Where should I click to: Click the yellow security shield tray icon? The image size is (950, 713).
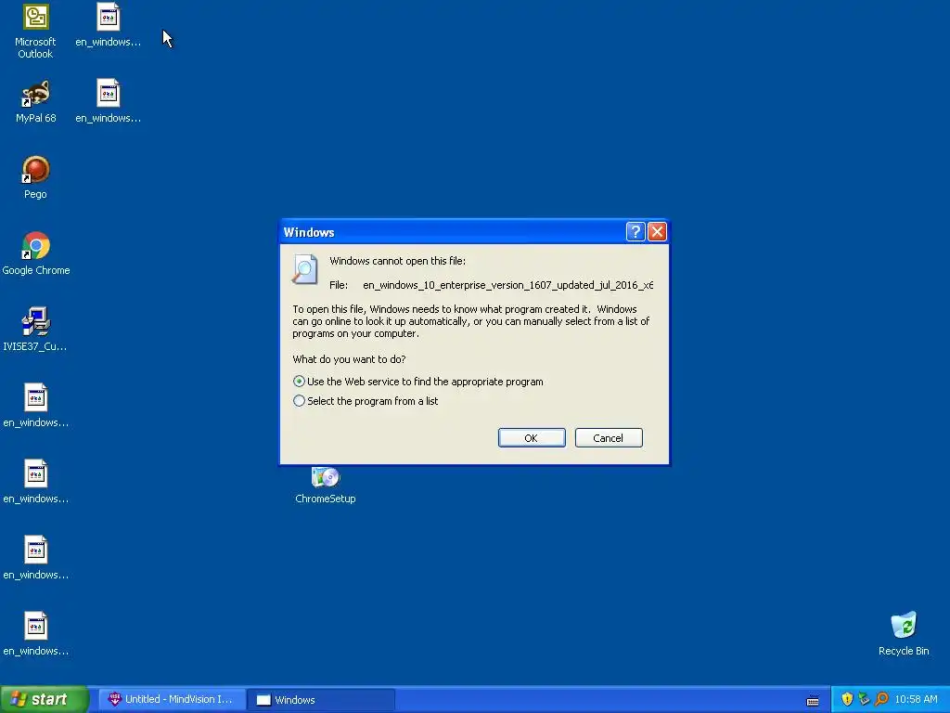pos(847,699)
